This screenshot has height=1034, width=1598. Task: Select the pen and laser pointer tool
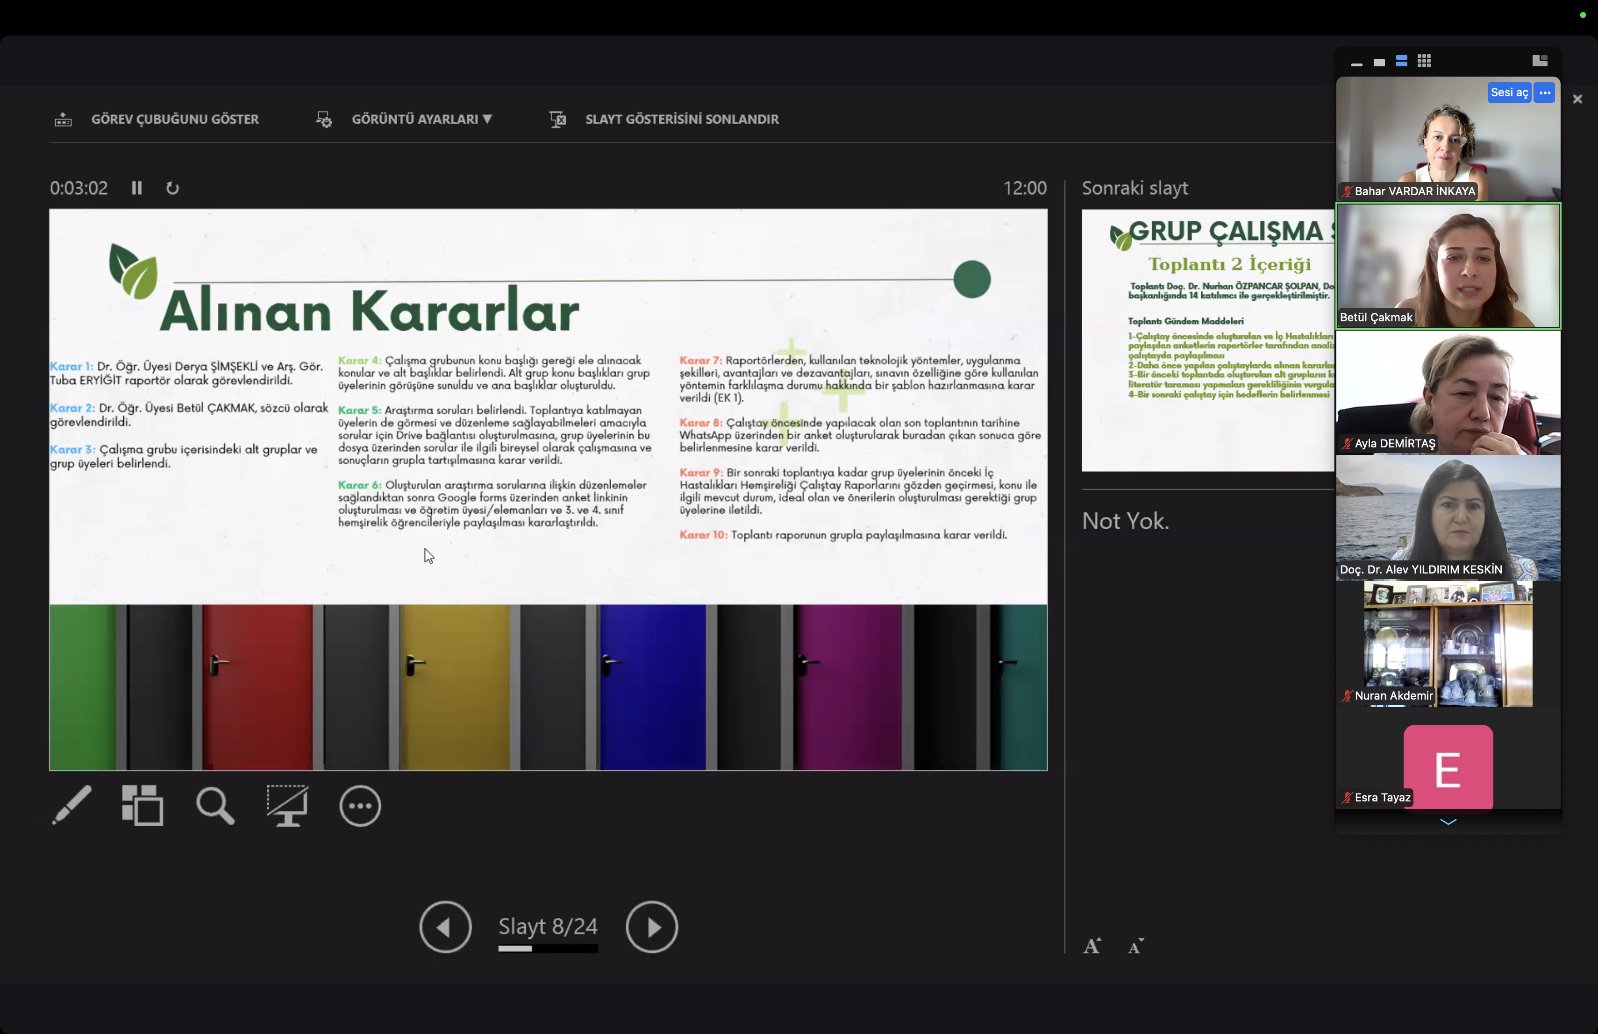tap(72, 805)
